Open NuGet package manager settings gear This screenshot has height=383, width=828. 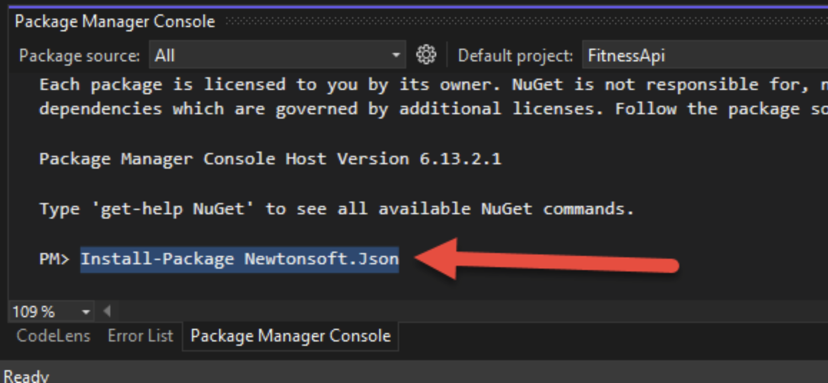[425, 55]
